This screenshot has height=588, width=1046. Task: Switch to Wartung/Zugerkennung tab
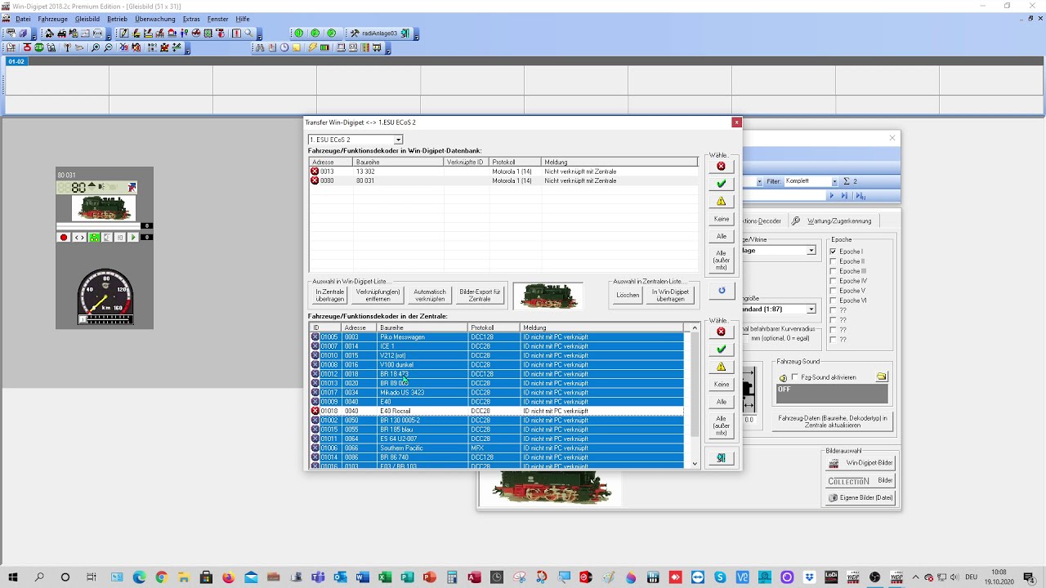coord(833,220)
